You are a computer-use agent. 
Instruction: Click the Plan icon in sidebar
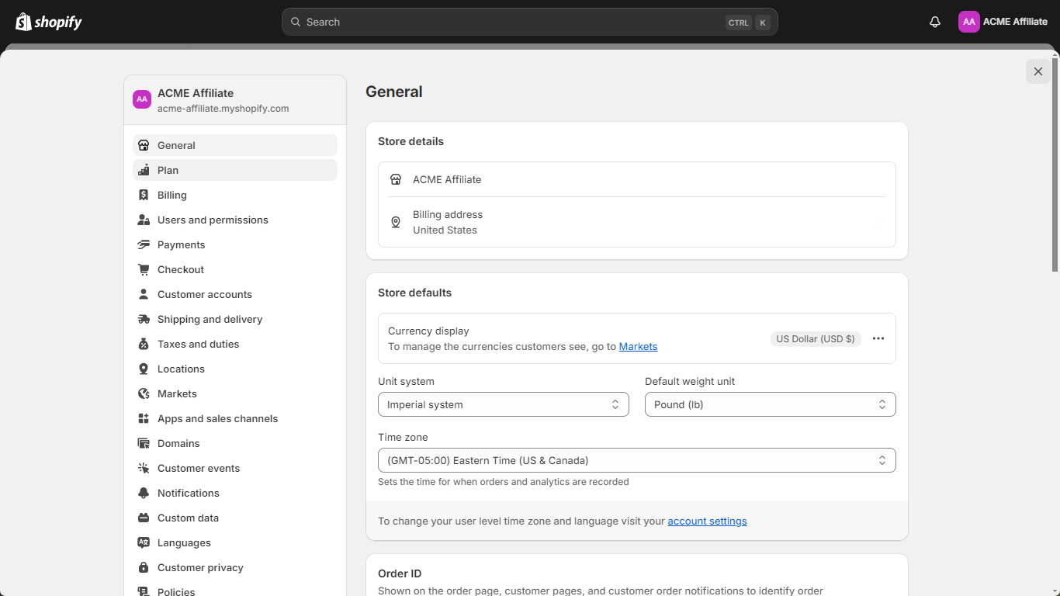pos(144,170)
